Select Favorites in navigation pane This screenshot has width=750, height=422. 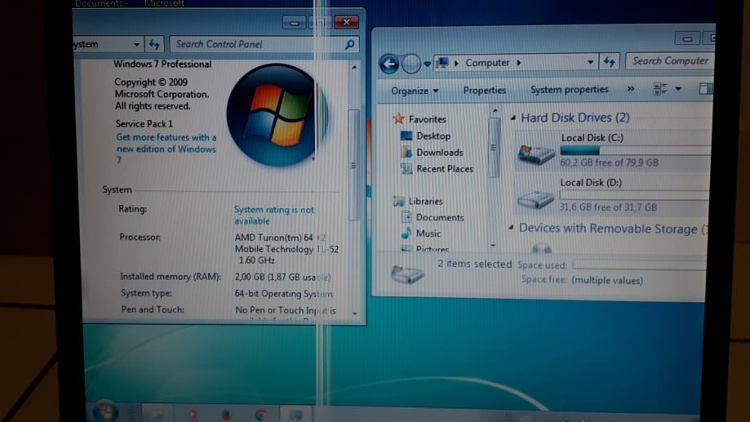click(x=427, y=119)
